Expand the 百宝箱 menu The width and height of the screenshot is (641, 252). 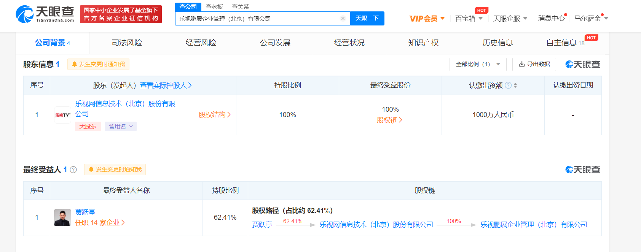point(469,18)
